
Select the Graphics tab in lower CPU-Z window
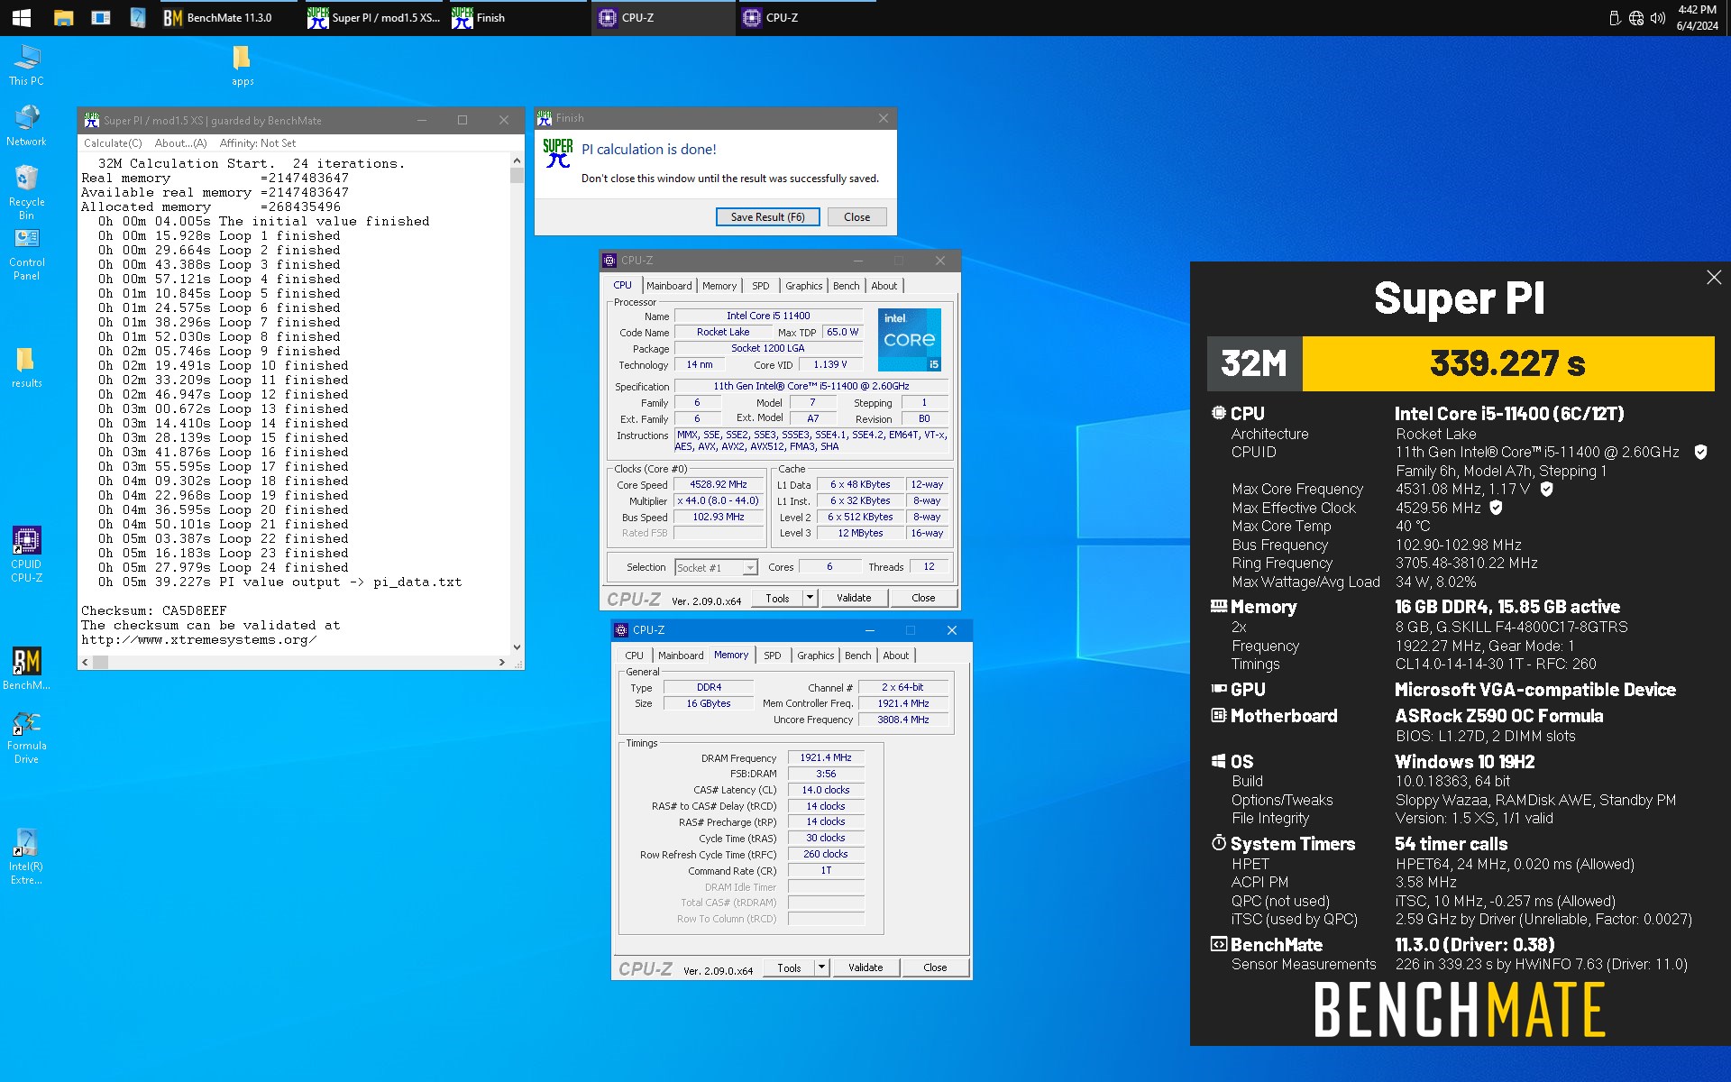tap(815, 656)
